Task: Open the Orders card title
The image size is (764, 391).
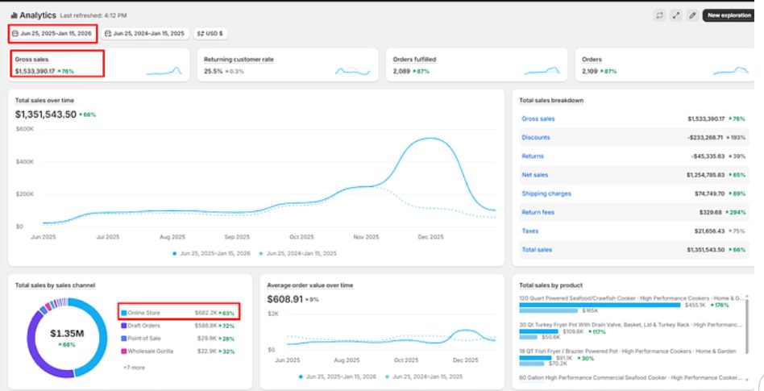Action: [x=592, y=60]
